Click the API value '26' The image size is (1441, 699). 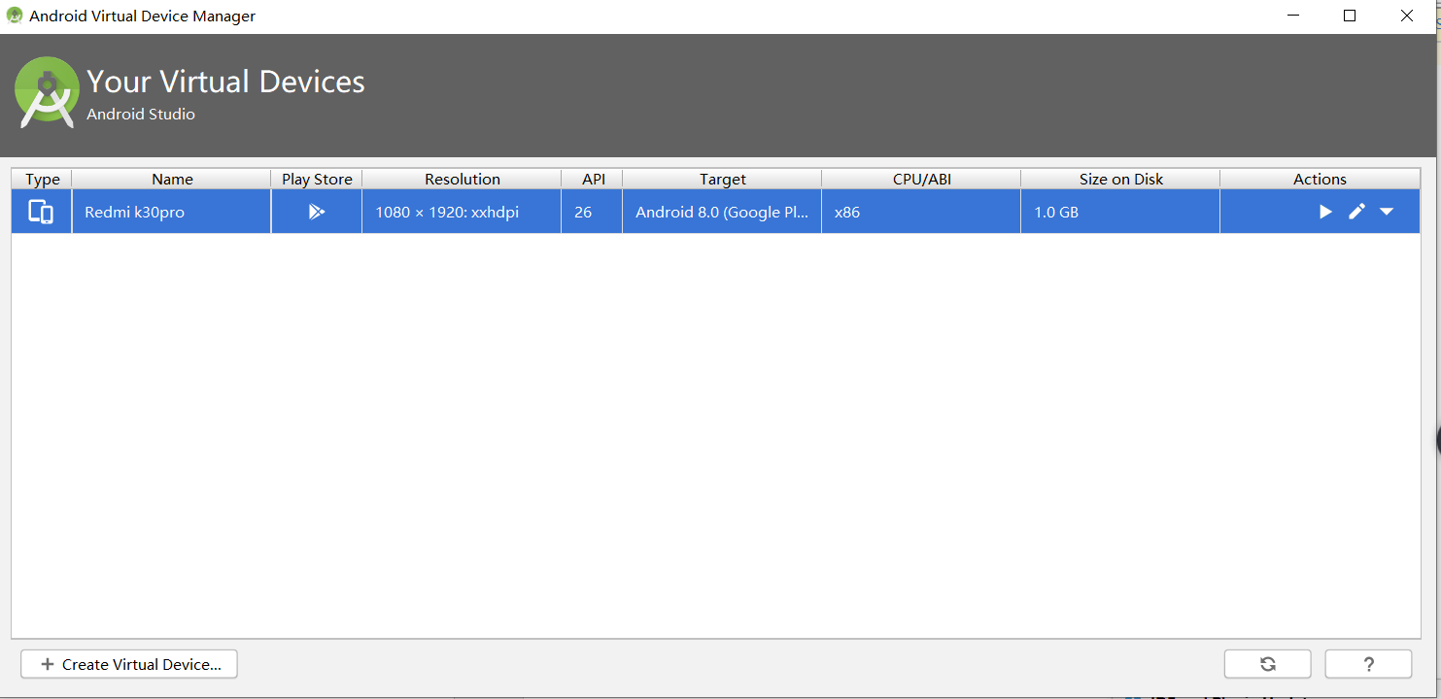(593, 212)
